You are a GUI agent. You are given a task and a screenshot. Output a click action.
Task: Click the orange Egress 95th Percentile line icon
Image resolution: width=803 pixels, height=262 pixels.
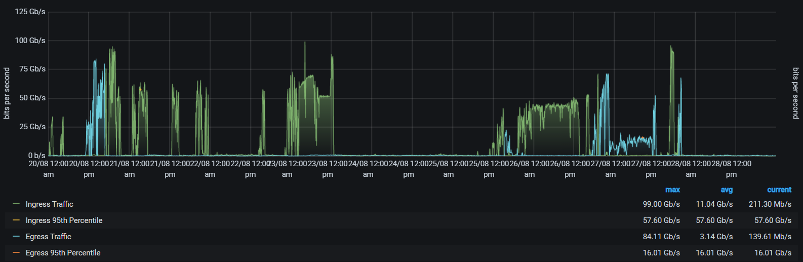click(x=16, y=253)
